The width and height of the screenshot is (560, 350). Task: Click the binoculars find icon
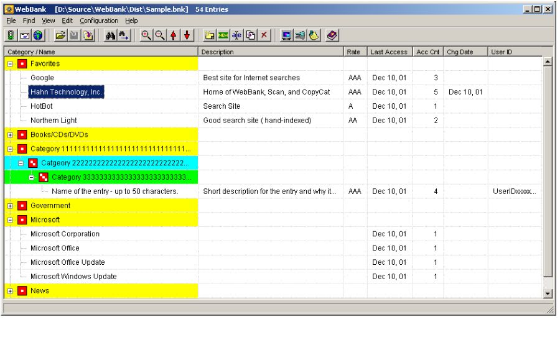coord(110,35)
